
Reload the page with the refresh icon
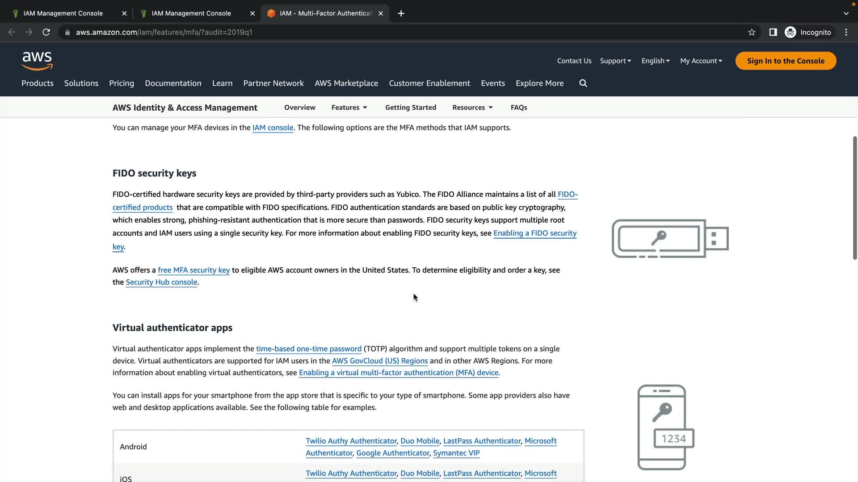click(46, 32)
